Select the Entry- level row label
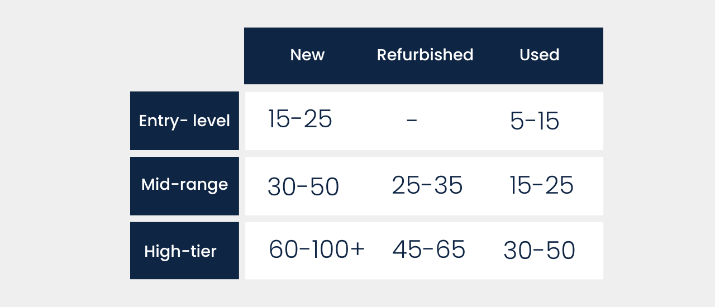The image size is (715, 307). tap(184, 121)
